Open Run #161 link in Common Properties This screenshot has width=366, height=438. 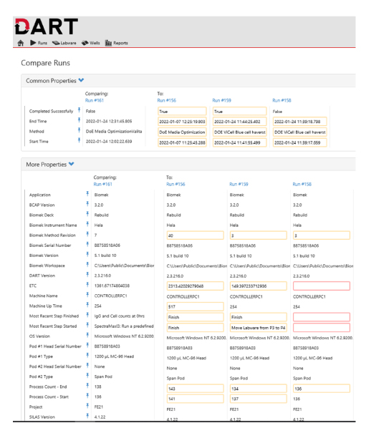[x=95, y=100]
